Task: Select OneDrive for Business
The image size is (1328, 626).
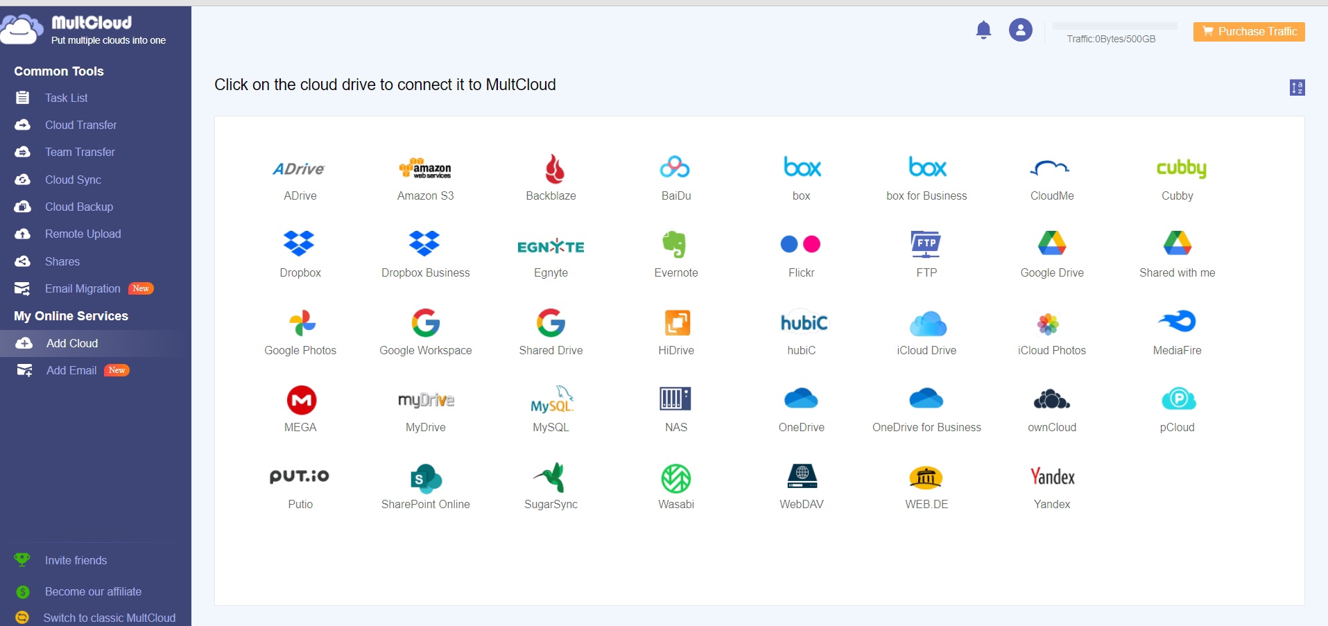Action: pos(926,398)
